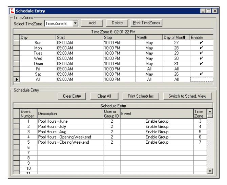Click description Pool Hours - Aug

point(70,131)
